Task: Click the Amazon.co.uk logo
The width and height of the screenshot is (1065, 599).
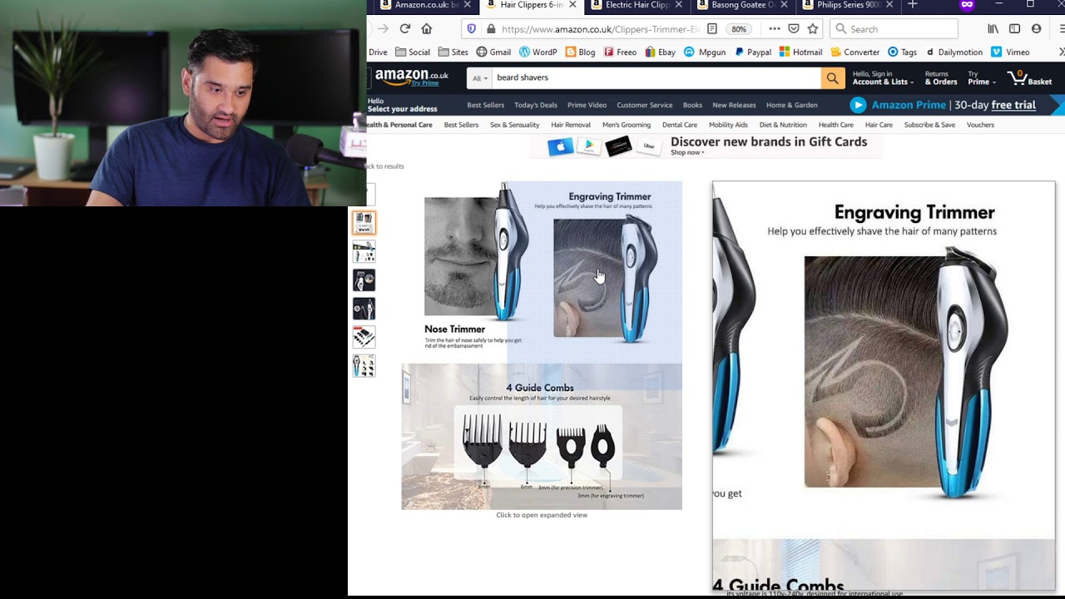Action: coord(412,77)
